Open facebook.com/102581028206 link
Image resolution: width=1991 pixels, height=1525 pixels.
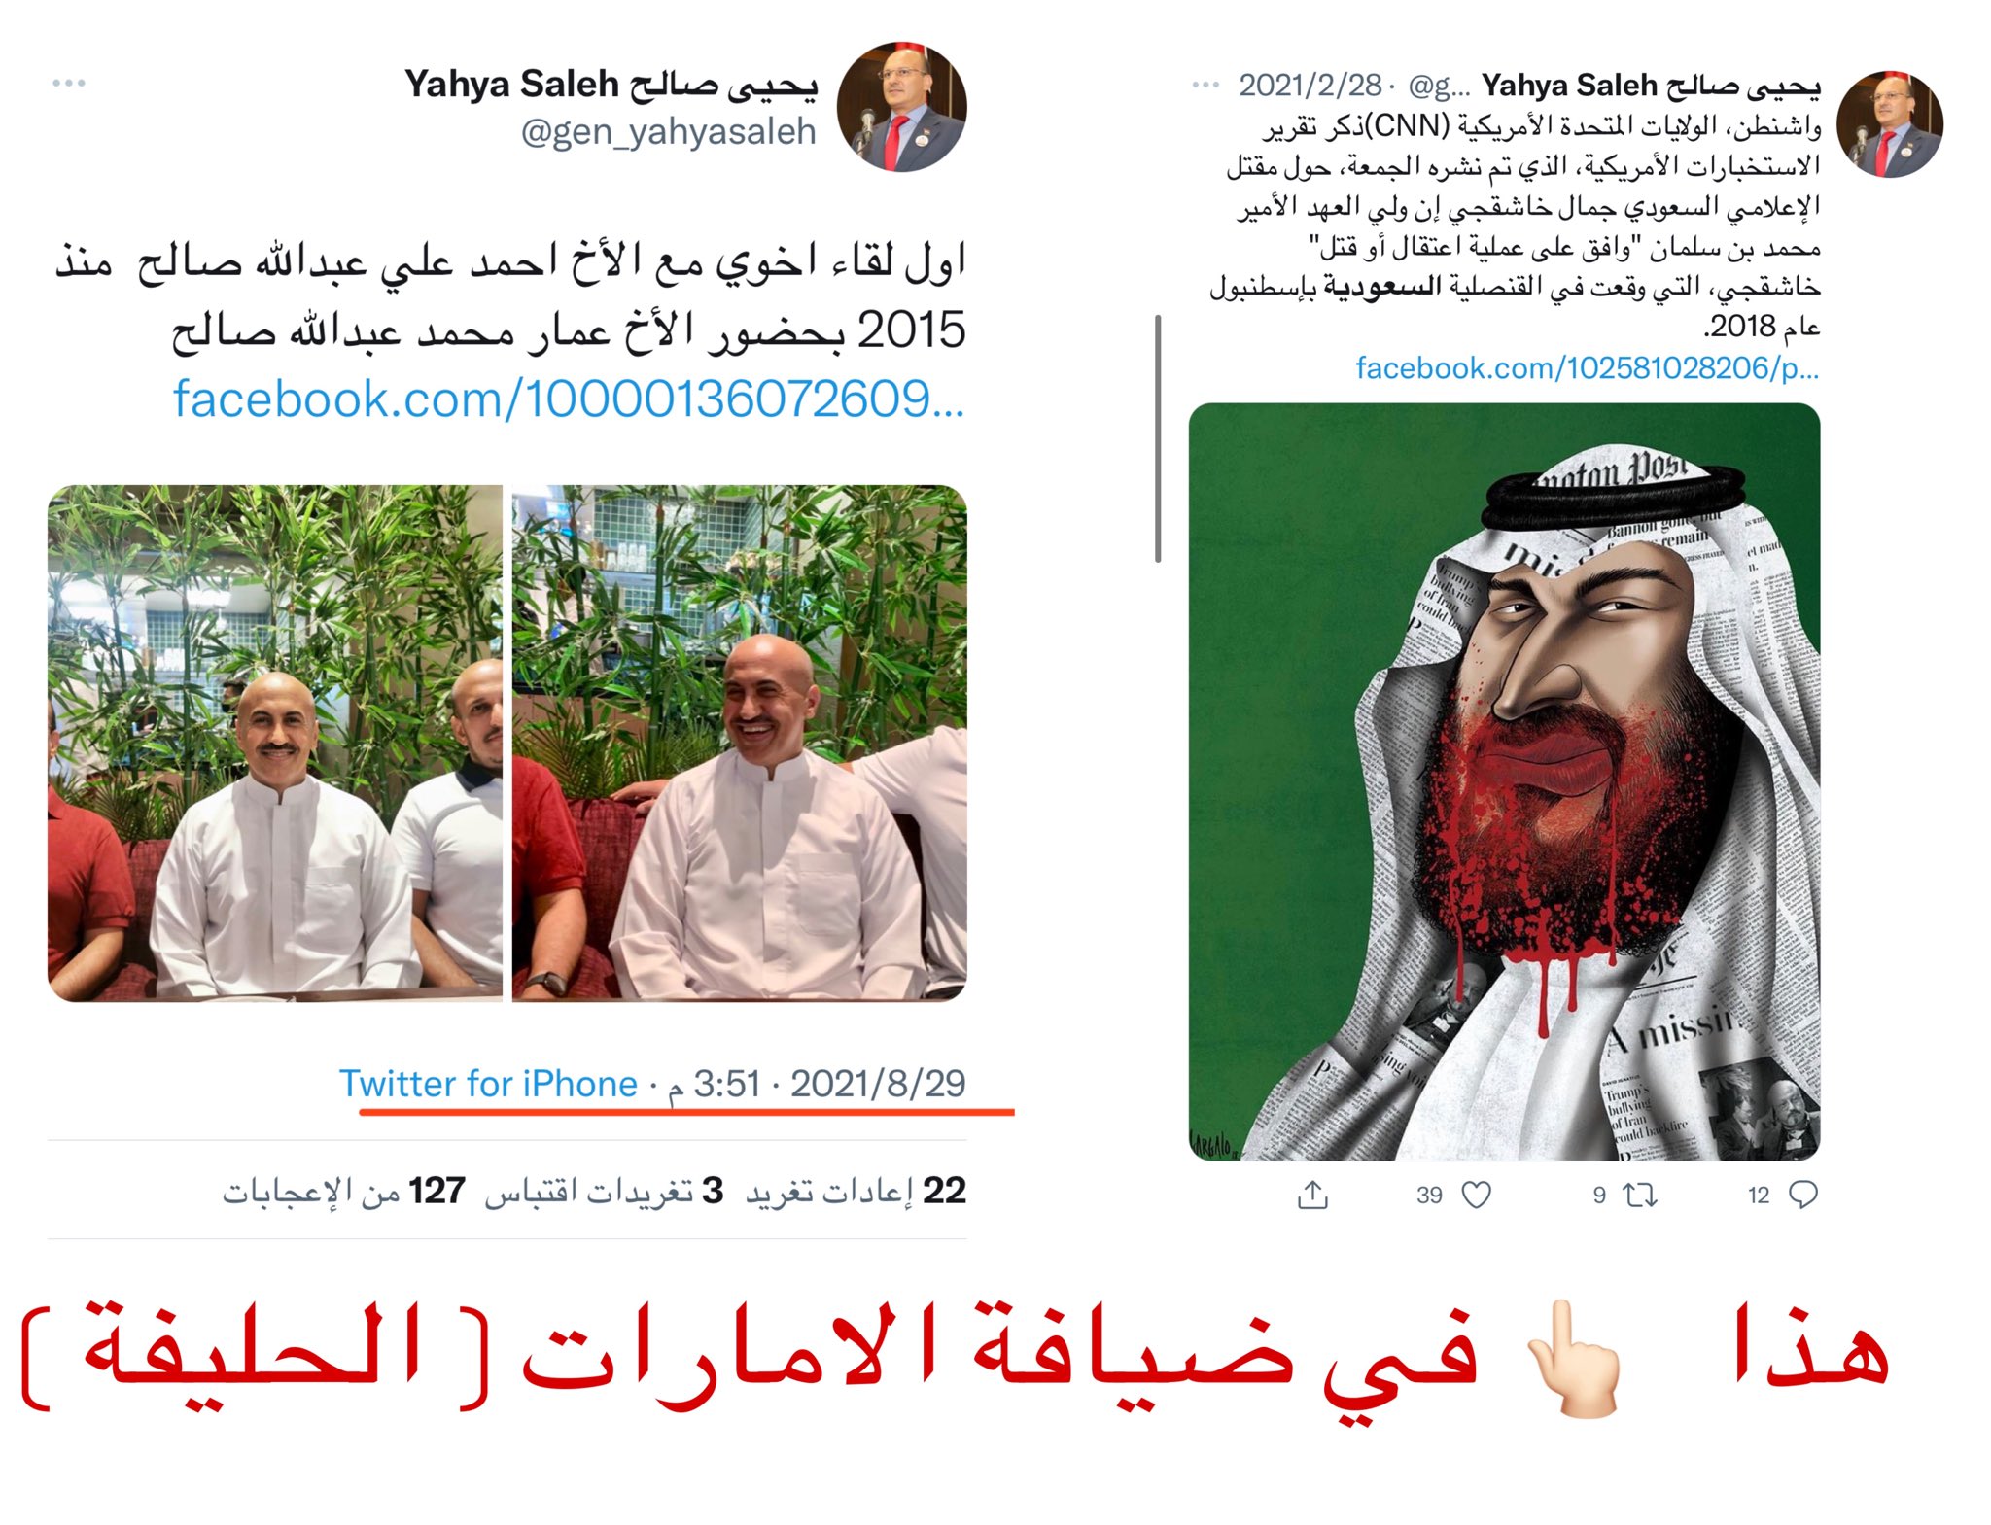[1588, 368]
